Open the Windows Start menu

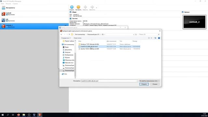pyautogui.click(x=3, y=115)
